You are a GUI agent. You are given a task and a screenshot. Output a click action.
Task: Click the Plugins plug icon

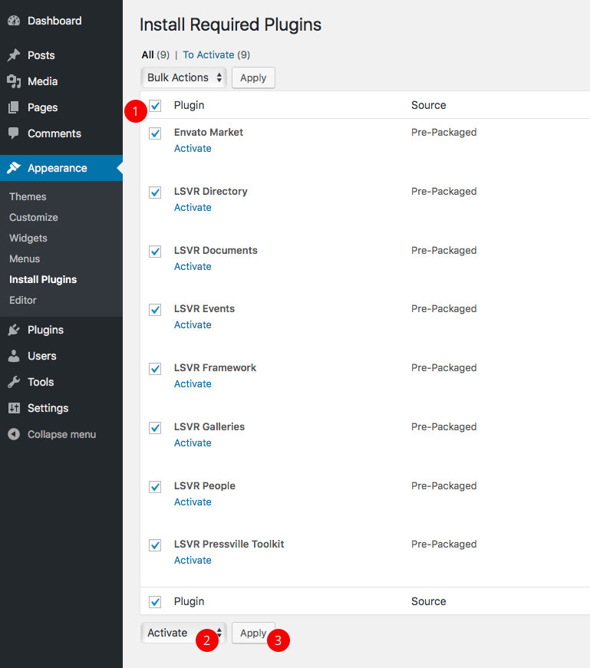click(14, 330)
